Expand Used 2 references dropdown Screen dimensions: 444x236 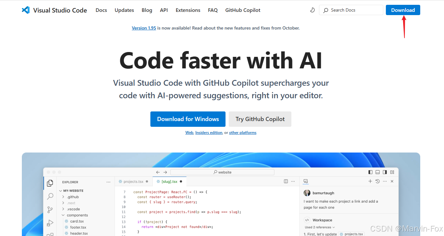click(320, 227)
